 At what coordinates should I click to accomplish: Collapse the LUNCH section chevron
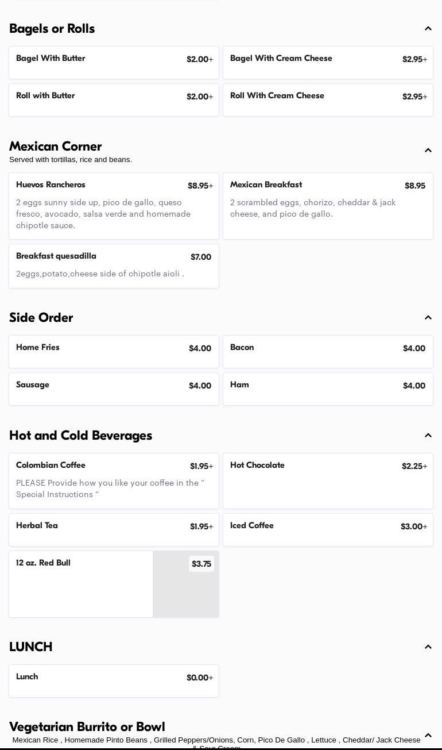click(428, 647)
